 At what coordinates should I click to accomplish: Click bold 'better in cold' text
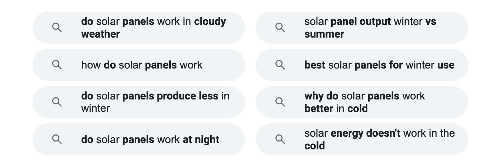pos(336,108)
